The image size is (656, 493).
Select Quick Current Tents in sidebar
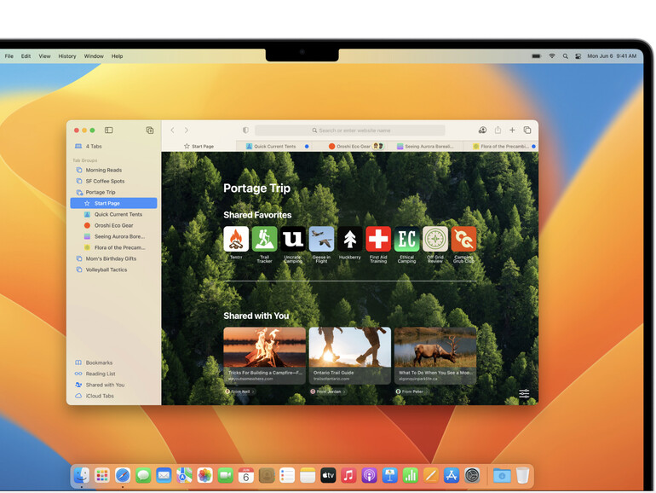pyautogui.click(x=114, y=214)
